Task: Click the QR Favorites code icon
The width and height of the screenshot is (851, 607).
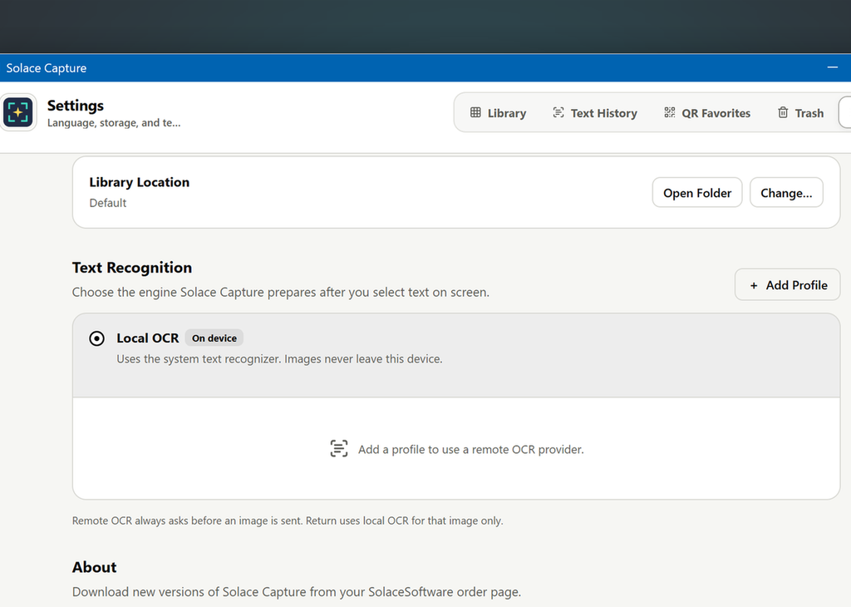Action: pyautogui.click(x=670, y=112)
